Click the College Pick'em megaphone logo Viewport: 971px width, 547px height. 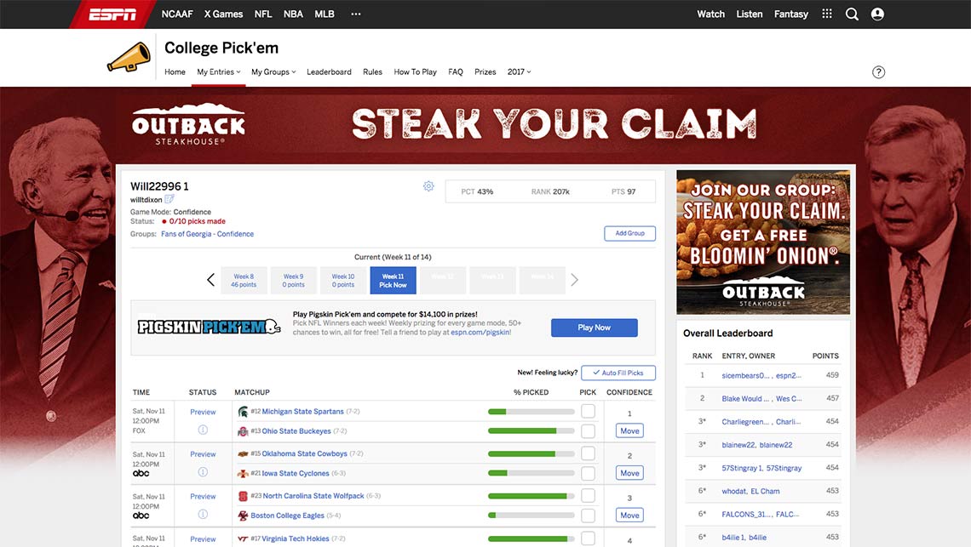point(129,58)
